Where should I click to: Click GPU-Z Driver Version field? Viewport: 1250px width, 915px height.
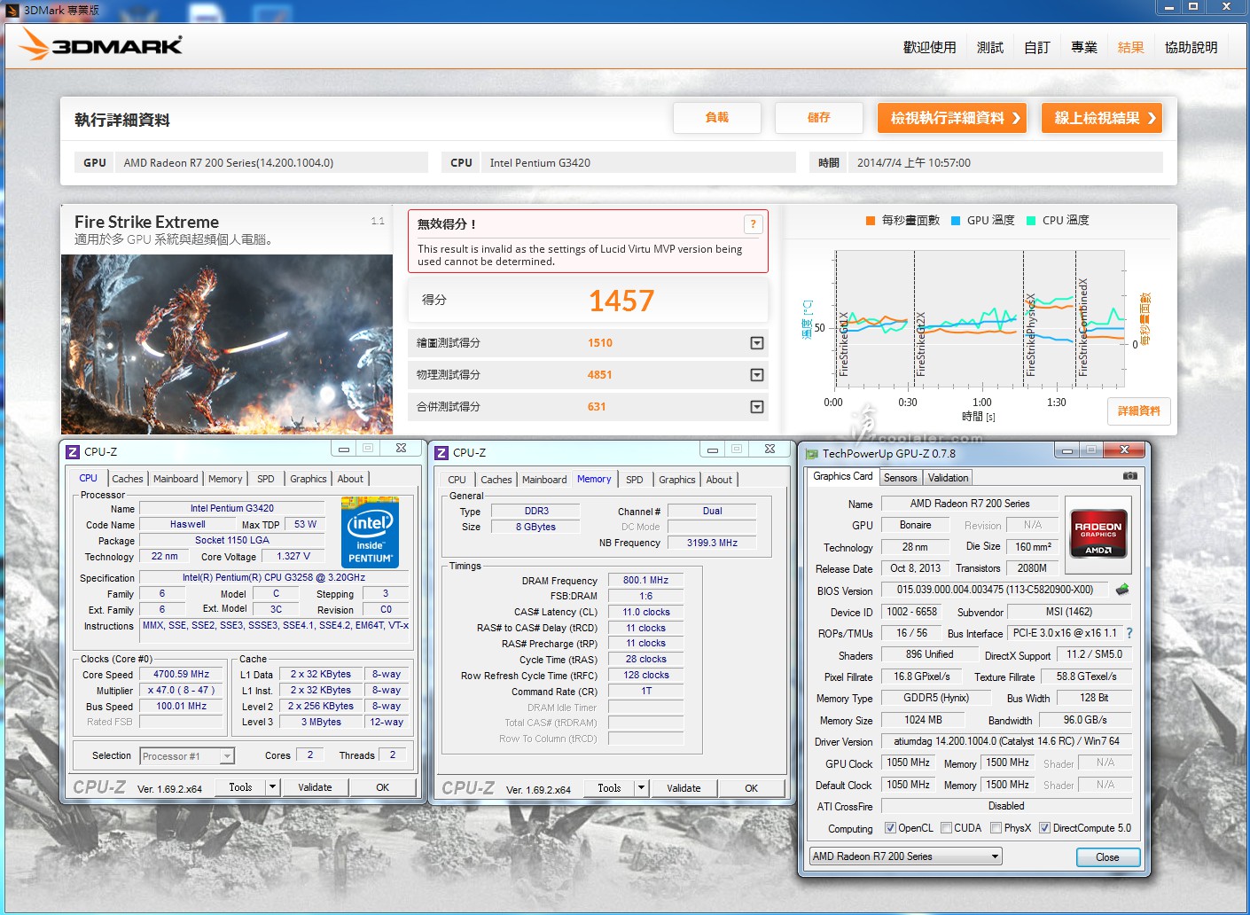1005,741
